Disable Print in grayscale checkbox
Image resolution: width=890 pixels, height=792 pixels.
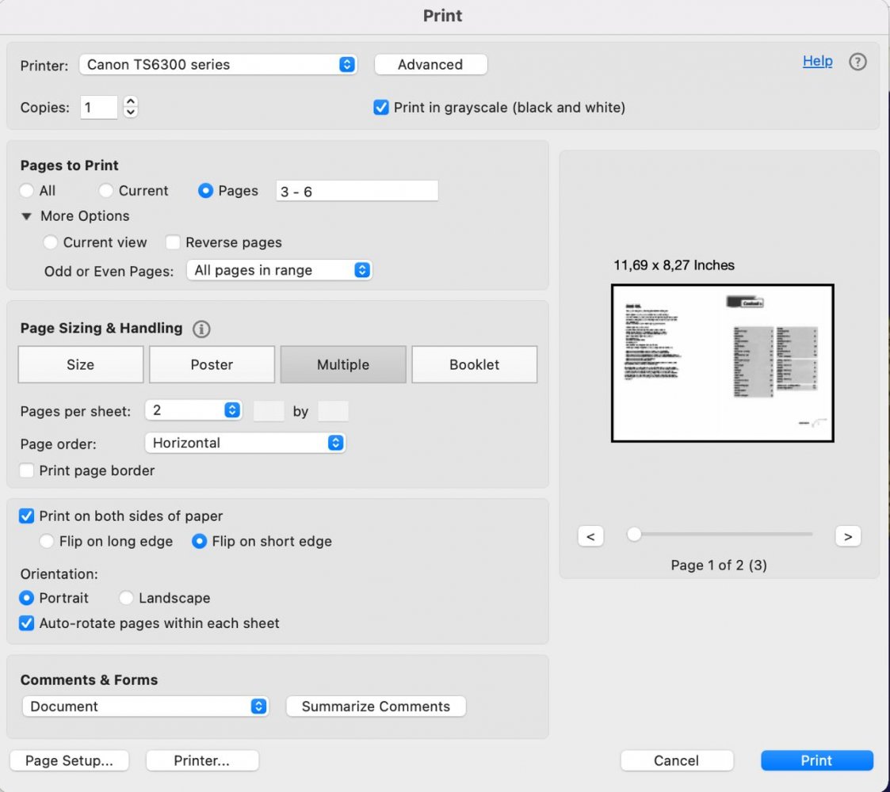[x=380, y=107]
